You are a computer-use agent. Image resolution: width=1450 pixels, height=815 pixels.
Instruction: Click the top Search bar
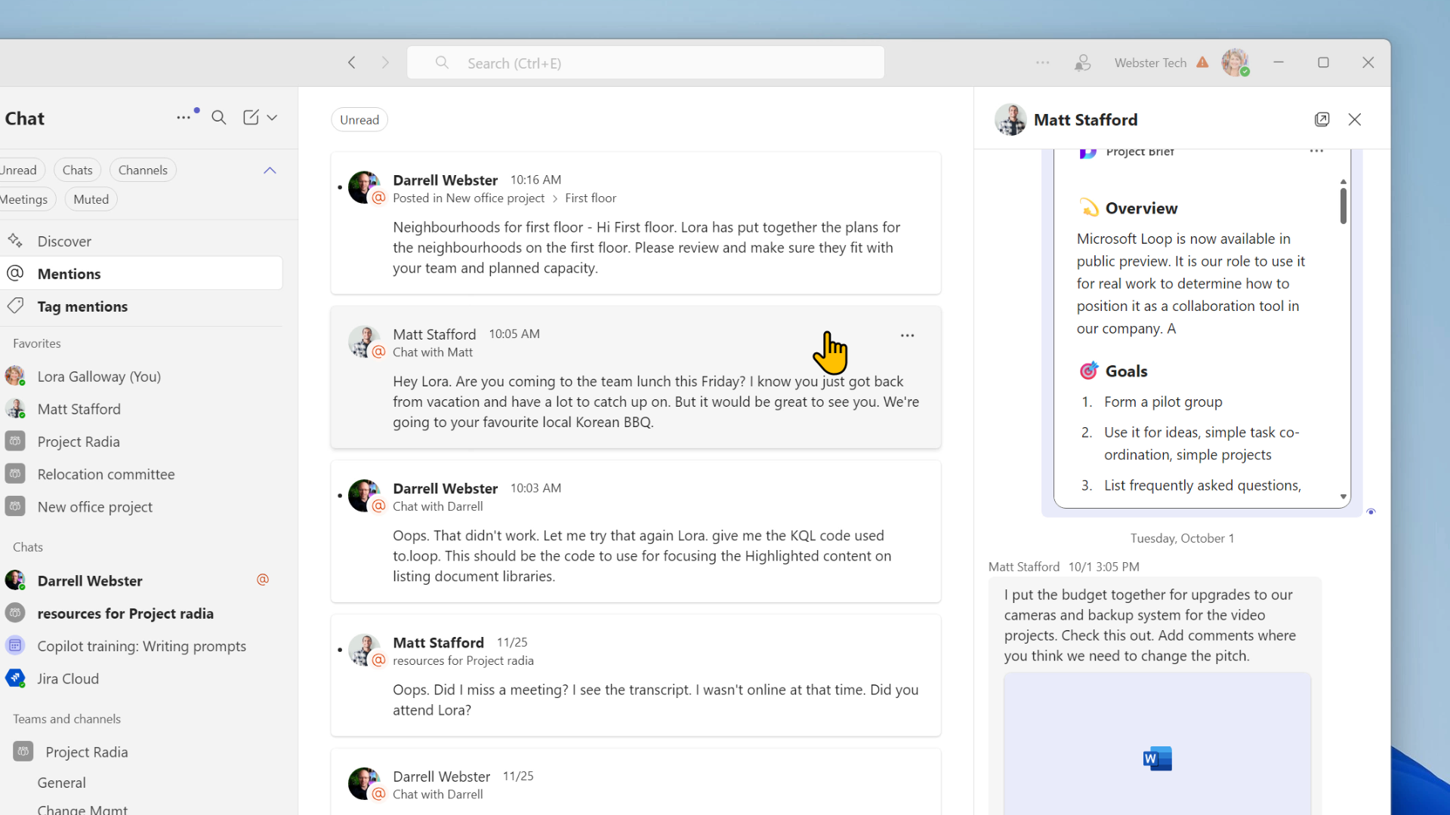pyautogui.click(x=645, y=63)
